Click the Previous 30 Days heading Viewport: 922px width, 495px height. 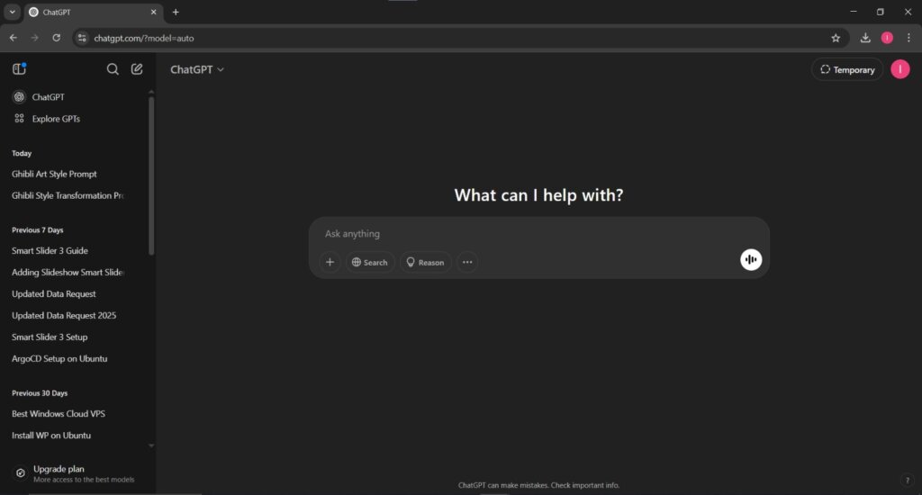click(x=40, y=392)
